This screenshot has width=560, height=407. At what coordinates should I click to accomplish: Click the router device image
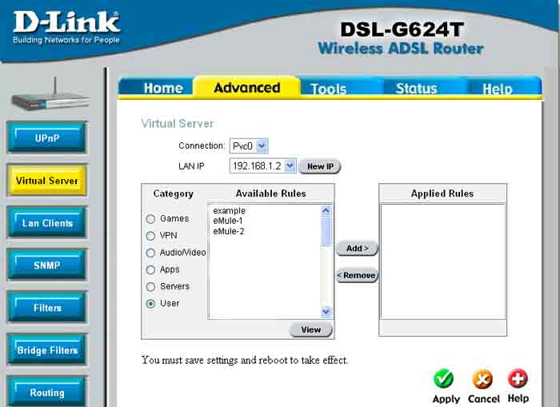pyautogui.click(x=50, y=95)
